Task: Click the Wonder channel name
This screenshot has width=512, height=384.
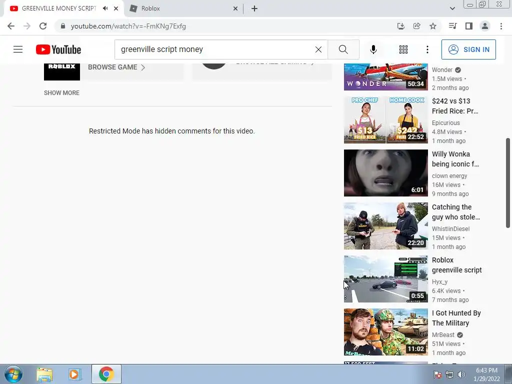Action: pos(442,69)
